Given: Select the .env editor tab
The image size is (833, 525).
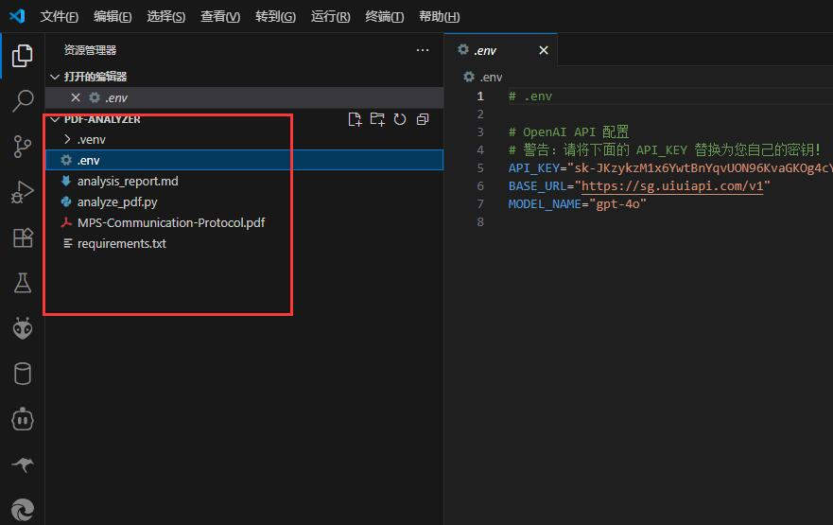Looking at the screenshot, I should pyautogui.click(x=500, y=50).
